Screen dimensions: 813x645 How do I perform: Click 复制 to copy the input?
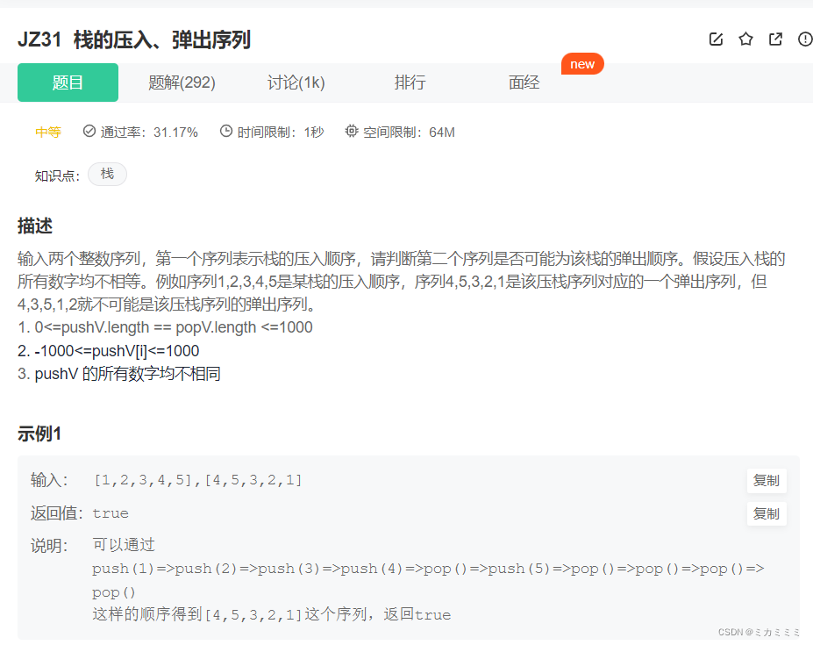tap(766, 481)
